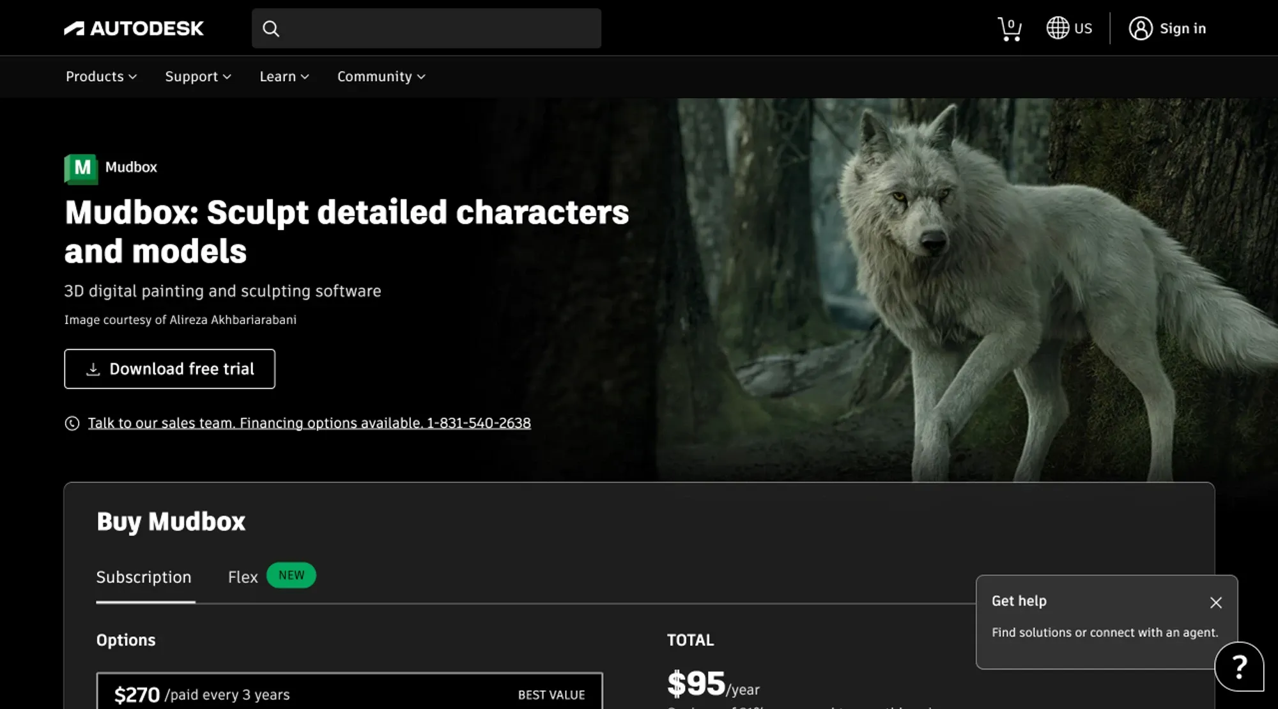Click the $95 /year total price
This screenshot has height=709, width=1278.
(713, 683)
